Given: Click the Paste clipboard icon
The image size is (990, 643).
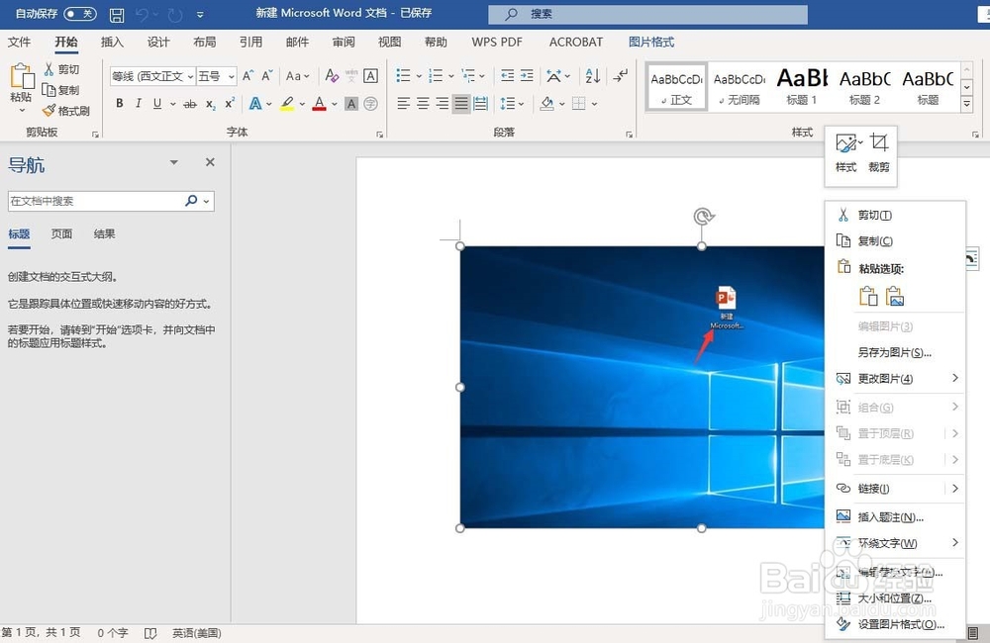Looking at the screenshot, I should pyautogui.click(x=22, y=76).
